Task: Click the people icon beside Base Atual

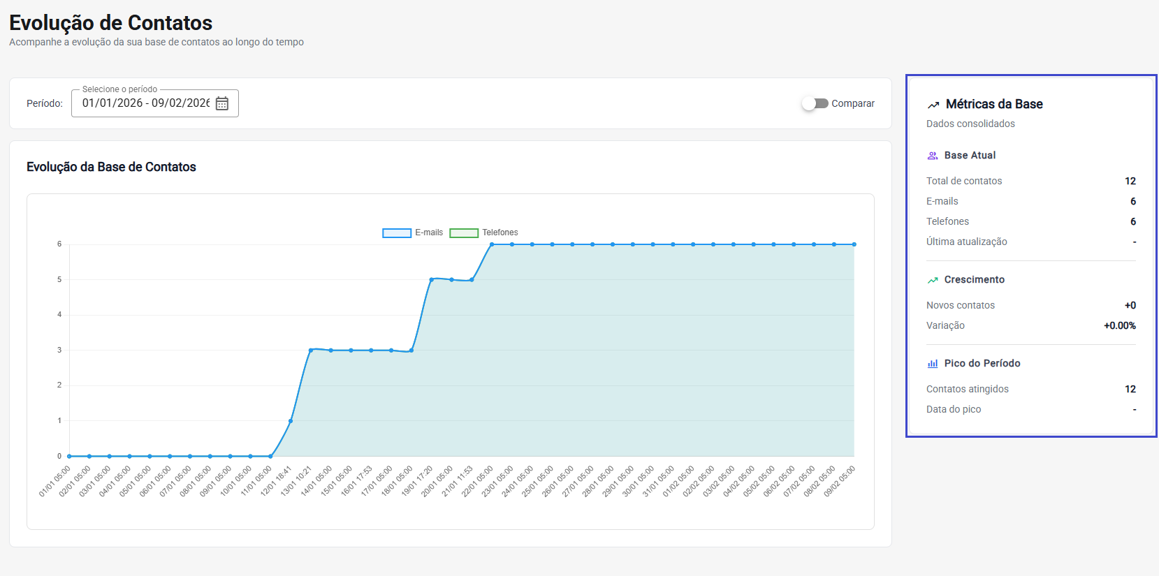Action: [933, 156]
